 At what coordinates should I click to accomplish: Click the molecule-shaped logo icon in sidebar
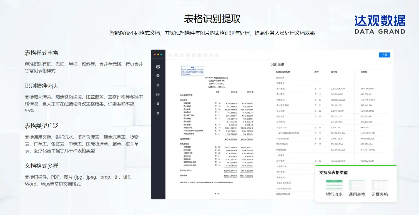click(158, 66)
